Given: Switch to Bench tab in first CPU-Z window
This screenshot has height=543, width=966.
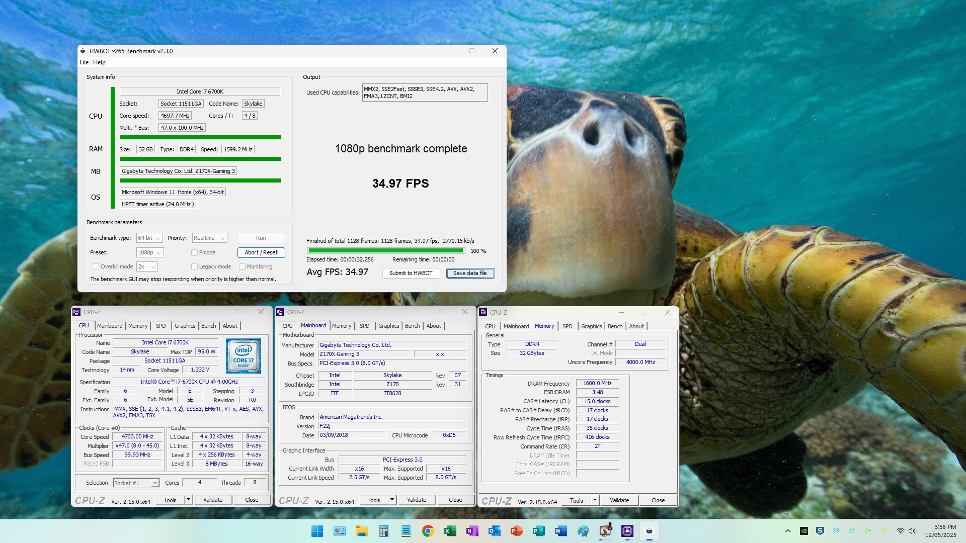Looking at the screenshot, I should [208, 326].
